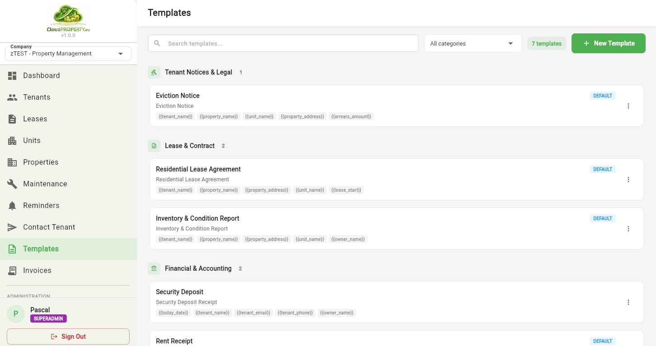Select Contact Tenant in the sidebar
Viewport: 656px width, 346px height.
coord(49,227)
